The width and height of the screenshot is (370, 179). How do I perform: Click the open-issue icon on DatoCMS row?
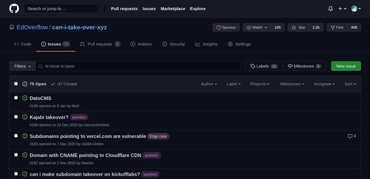click(x=25, y=98)
